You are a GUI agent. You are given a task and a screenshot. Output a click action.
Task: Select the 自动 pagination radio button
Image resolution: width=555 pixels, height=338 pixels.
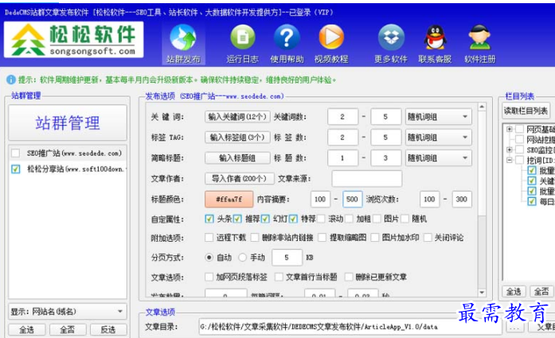click(209, 258)
